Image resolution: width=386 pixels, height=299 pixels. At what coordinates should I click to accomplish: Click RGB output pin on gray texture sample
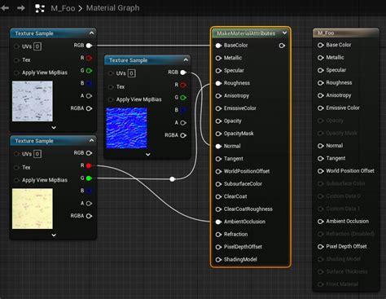[x=89, y=46]
